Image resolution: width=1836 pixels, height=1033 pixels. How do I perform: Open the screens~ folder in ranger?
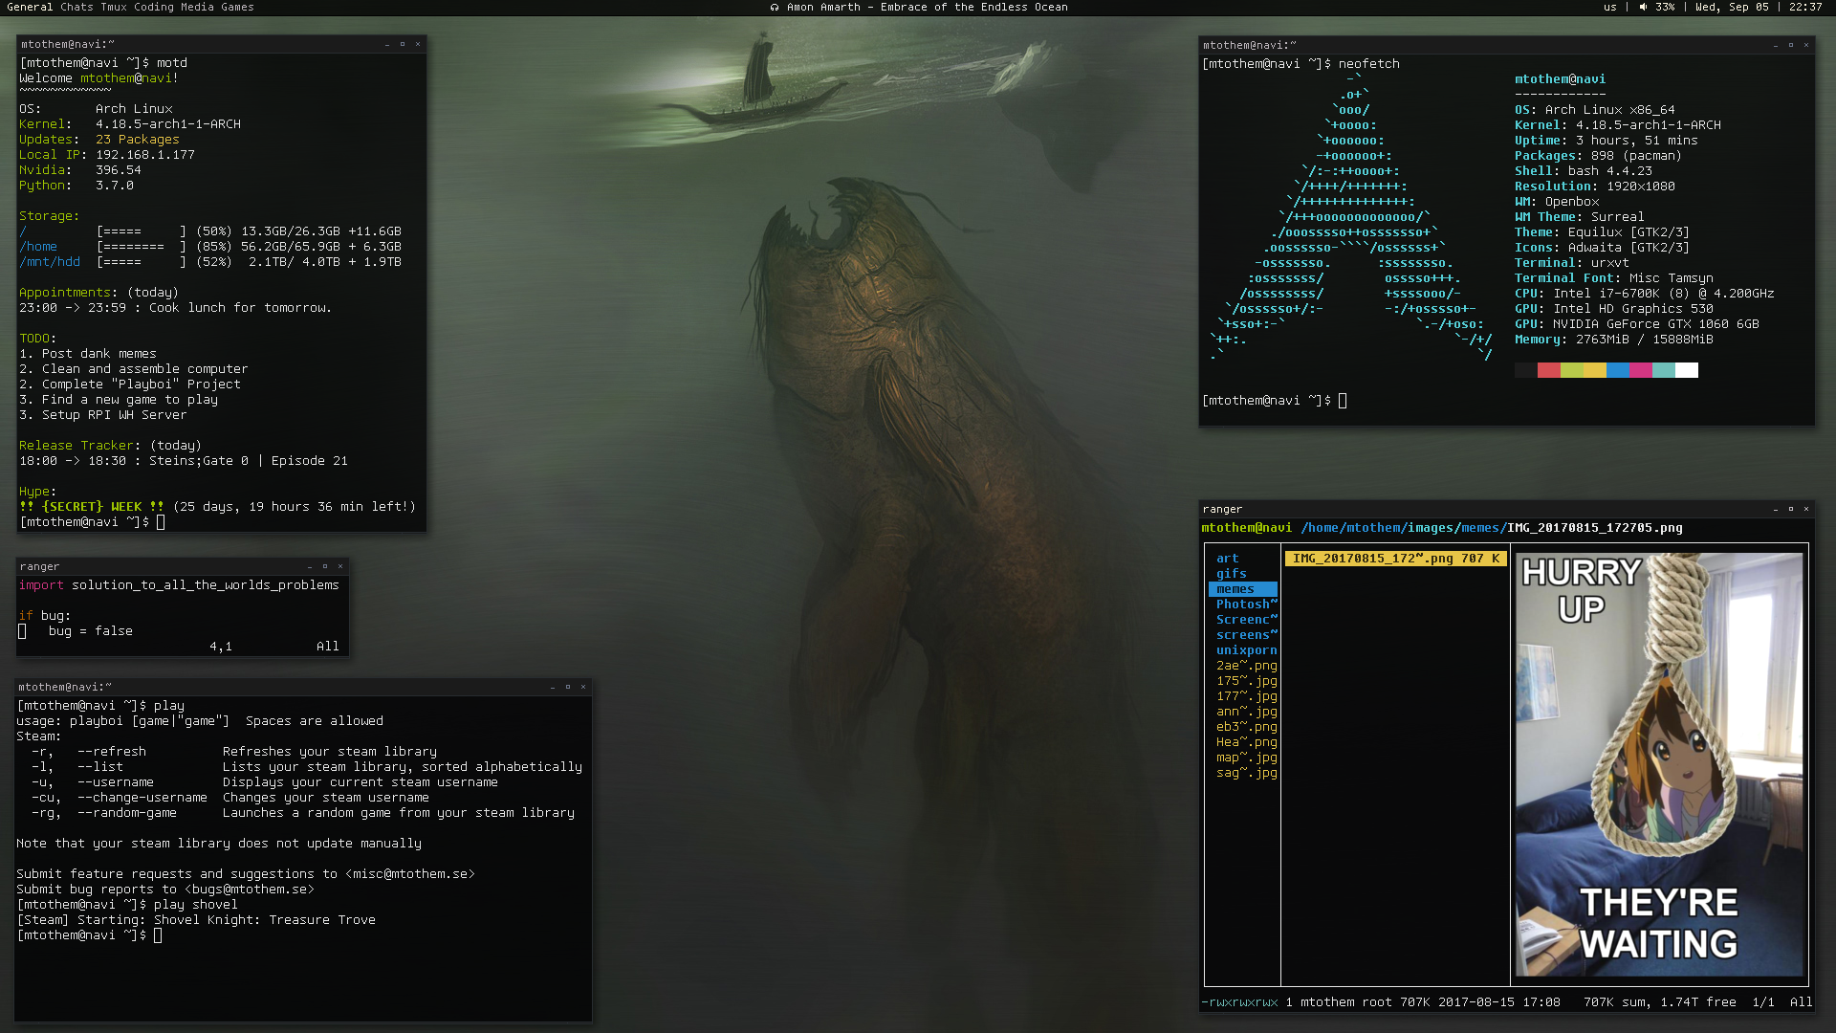pyautogui.click(x=1247, y=635)
